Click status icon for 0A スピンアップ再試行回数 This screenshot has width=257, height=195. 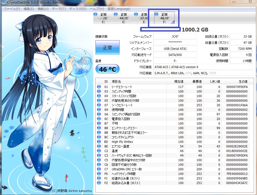click(99, 114)
